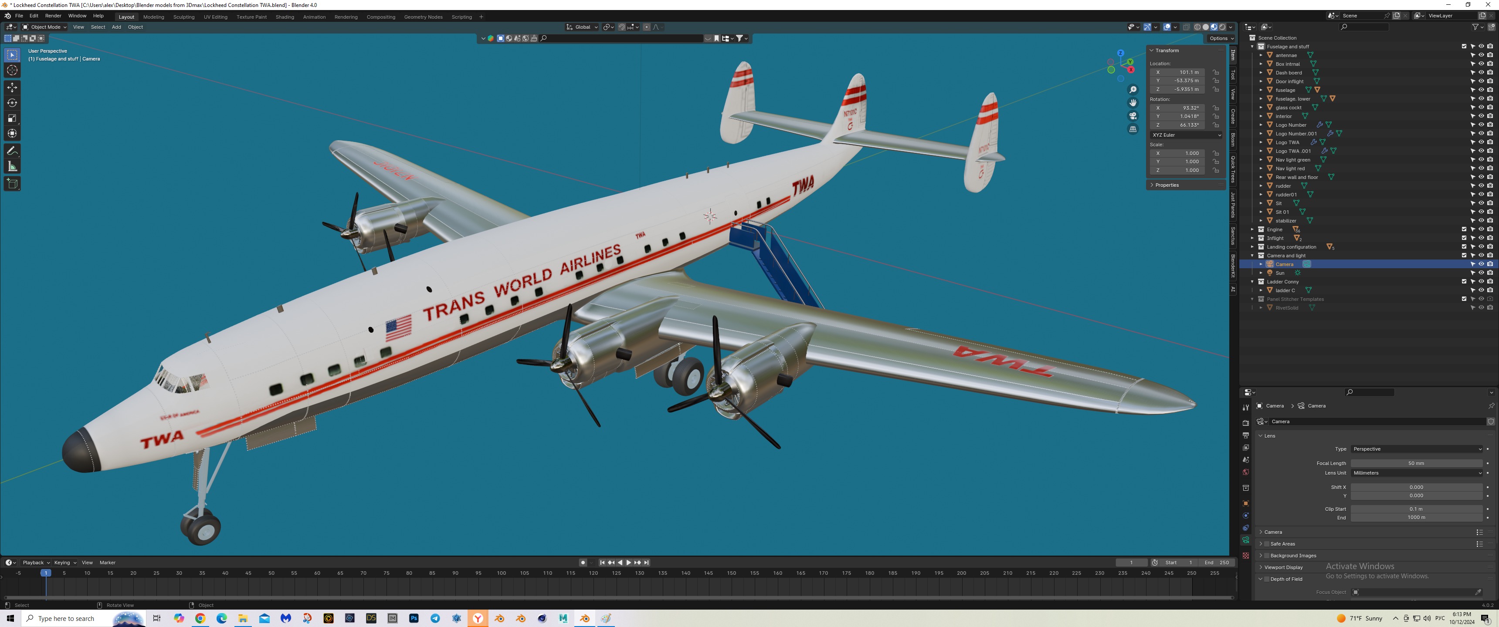Click the outliner search field
The height and width of the screenshot is (627, 1499).
tap(1363, 27)
